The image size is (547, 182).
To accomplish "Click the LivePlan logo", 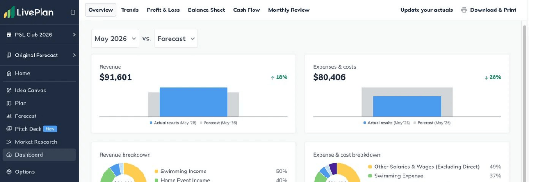I will click(28, 12).
